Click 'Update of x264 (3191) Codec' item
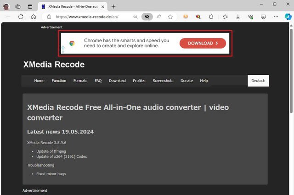Screen dimensions: 294x195 pos(62,156)
